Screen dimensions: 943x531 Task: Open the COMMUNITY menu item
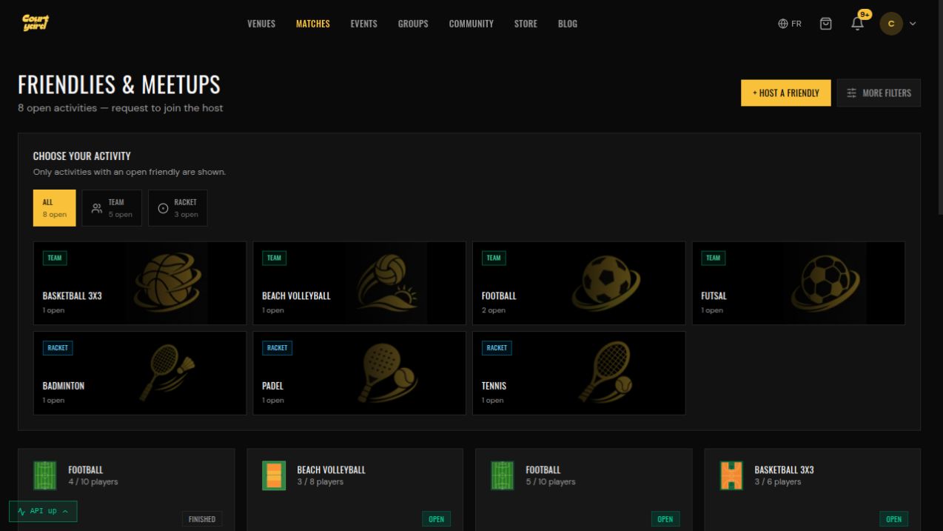click(471, 24)
